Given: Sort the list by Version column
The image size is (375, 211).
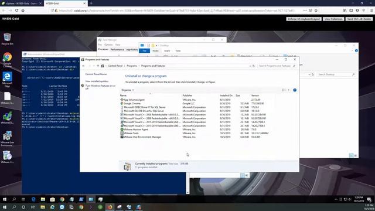Looking at the screenshot, I should [x=255, y=96].
